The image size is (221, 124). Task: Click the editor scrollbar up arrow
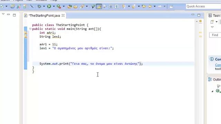[197, 21]
